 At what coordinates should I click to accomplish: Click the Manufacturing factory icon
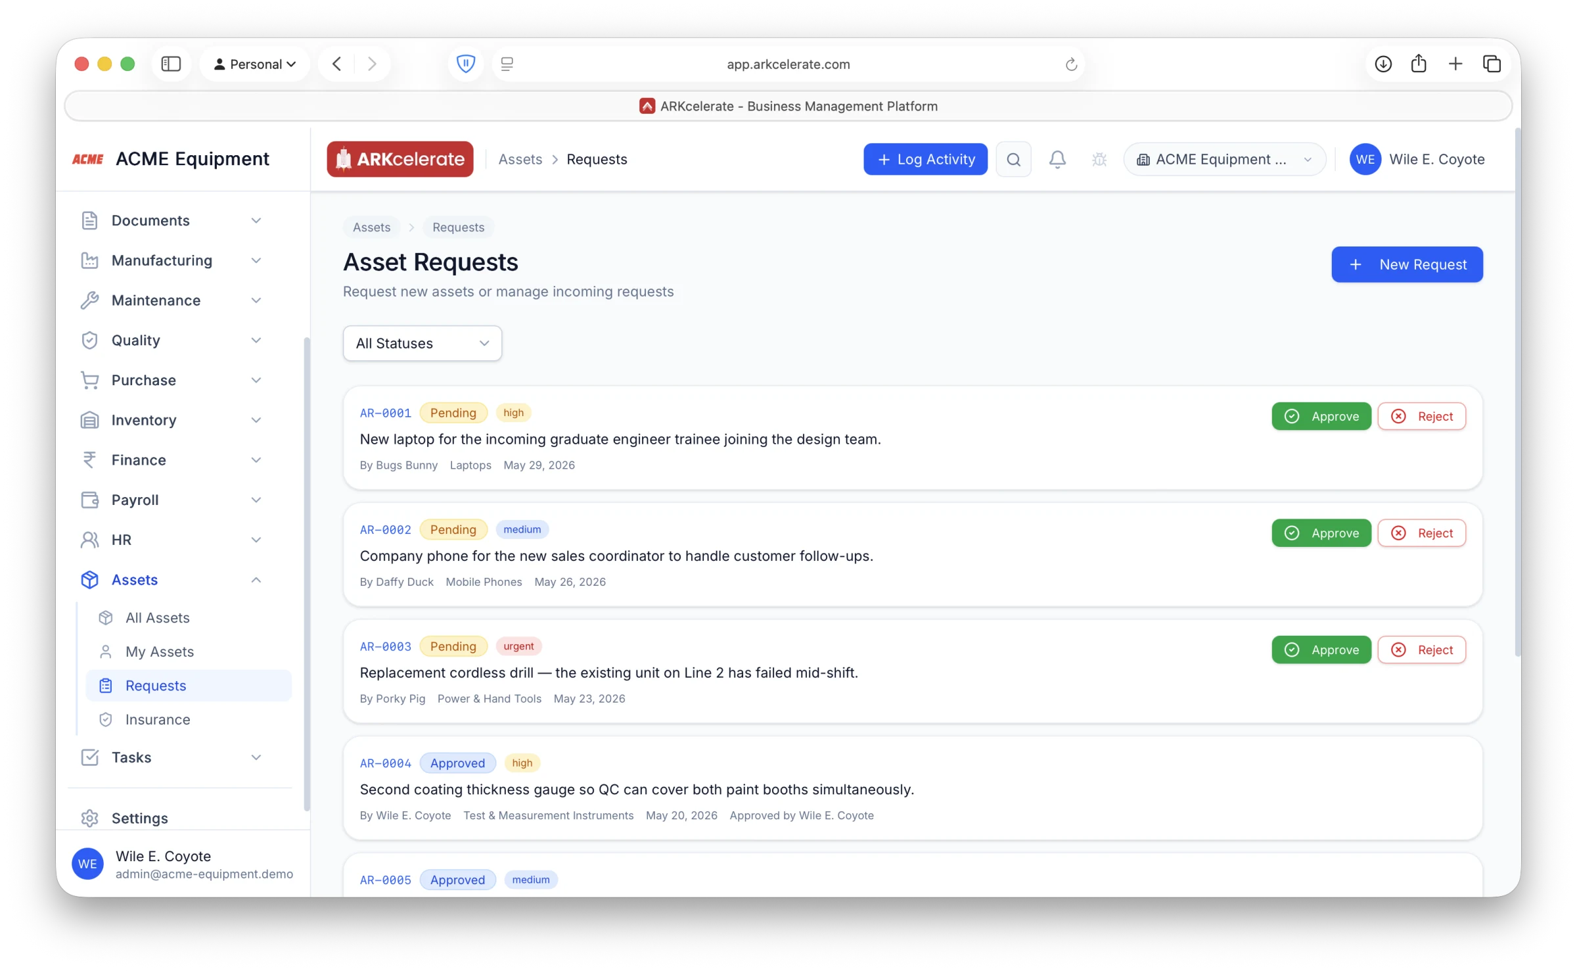90,260
